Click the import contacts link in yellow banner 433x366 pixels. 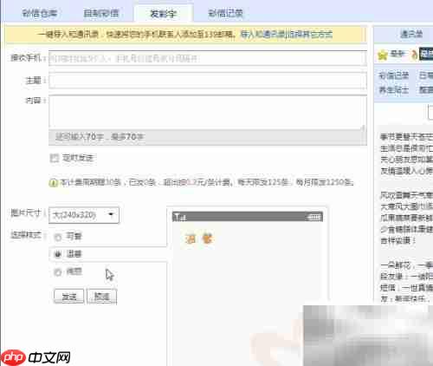287,35
